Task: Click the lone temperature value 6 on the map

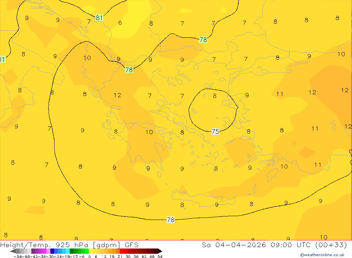Action: (120, 23)
